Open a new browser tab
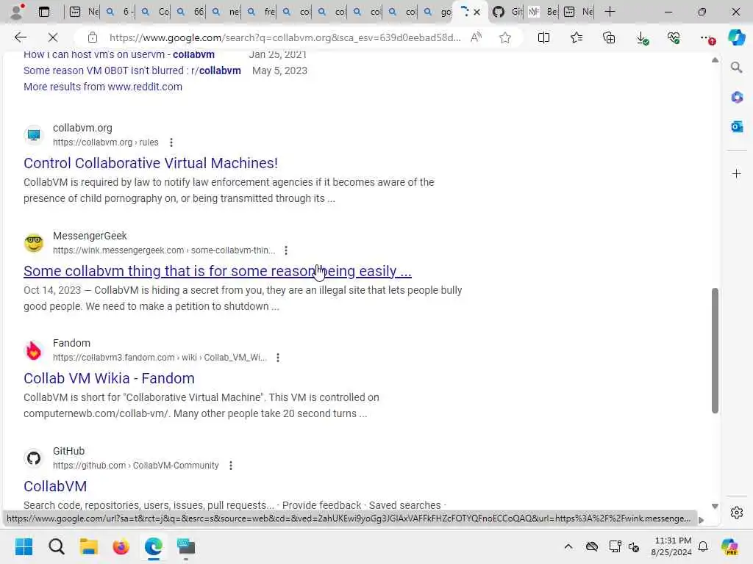 click(610, 12)
